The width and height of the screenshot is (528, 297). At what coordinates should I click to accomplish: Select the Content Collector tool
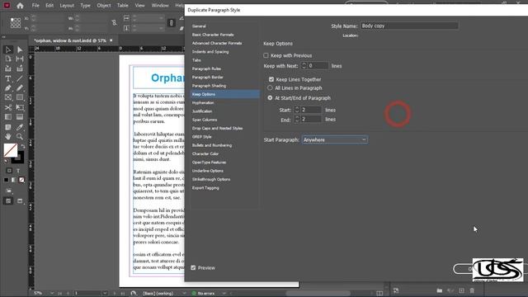pos(8,68)
